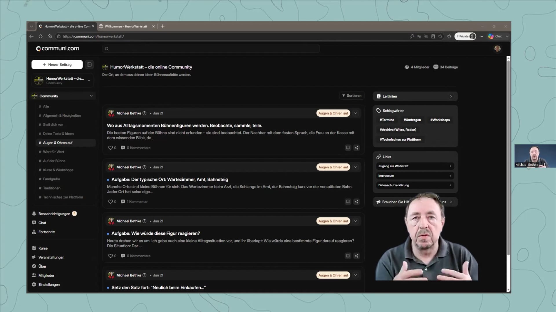Open the Datenschutzerklärung link

tap(415, 185)
